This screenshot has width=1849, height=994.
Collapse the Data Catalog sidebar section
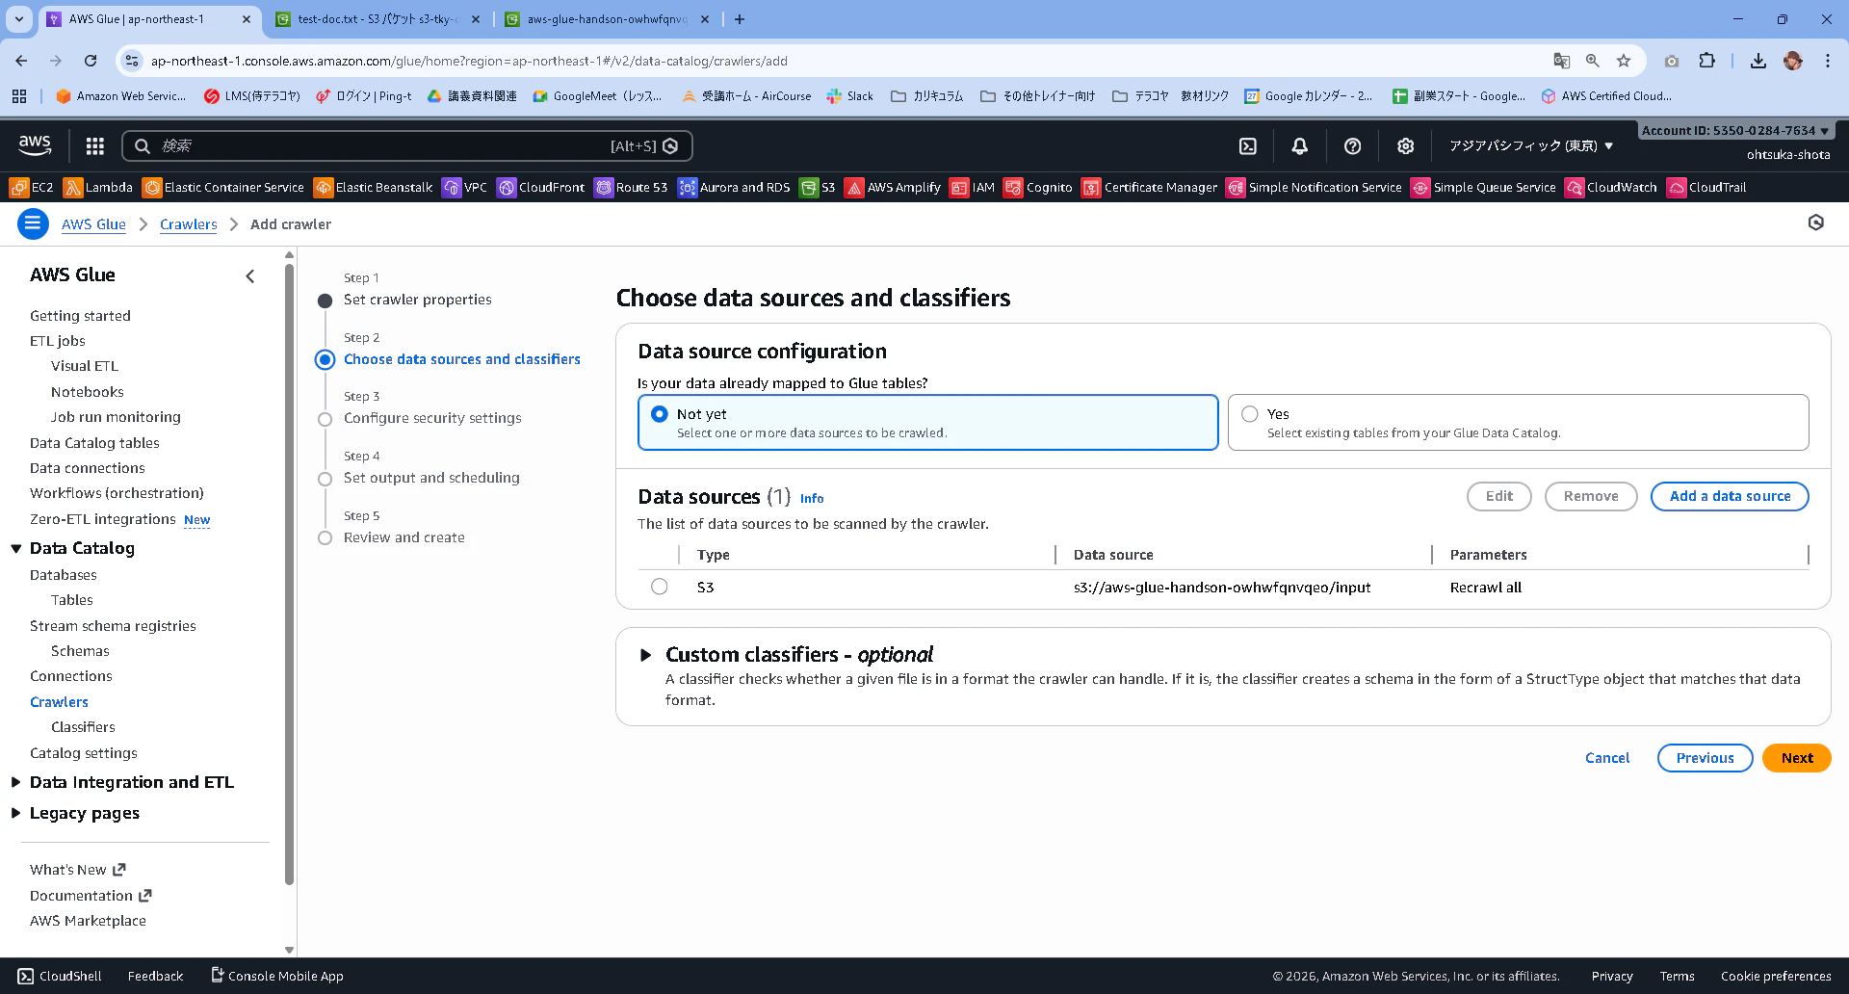(16, 548)
